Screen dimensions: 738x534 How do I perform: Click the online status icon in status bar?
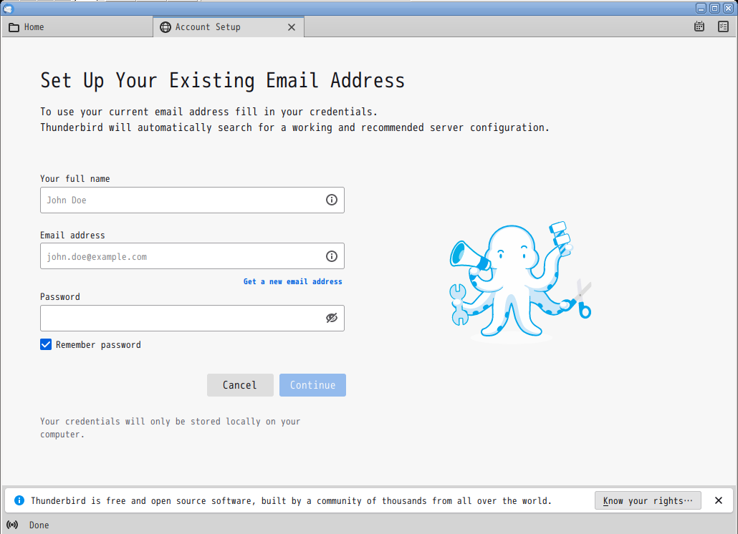coord(13,525)
